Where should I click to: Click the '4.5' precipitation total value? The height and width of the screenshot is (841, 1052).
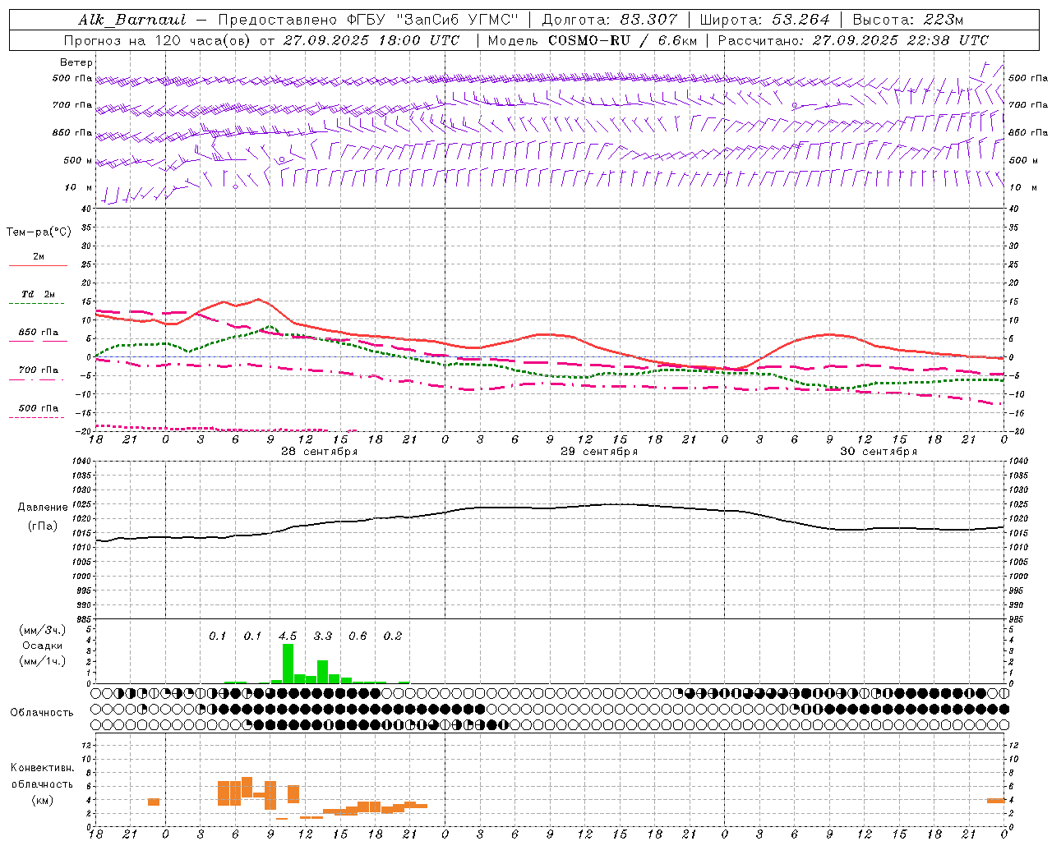pyautogui.click(x=288, y=636)
